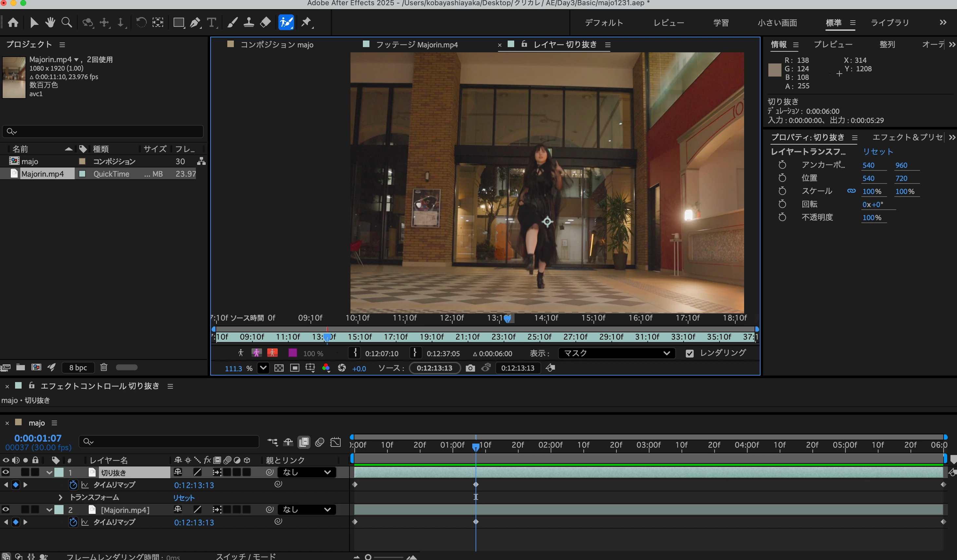Click リセット in the Properties panel
The width and height of the screenshot is (957, 560).
pyautogui.click(x=878, y=152)
